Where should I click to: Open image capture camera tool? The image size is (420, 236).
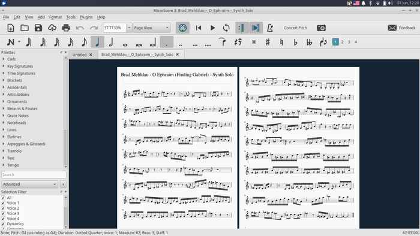pyautogui.click(x=321, y=28)
